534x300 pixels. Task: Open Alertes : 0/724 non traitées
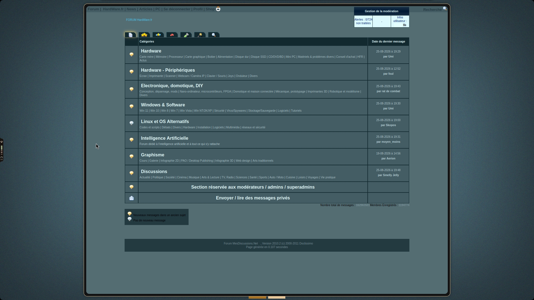363,21
